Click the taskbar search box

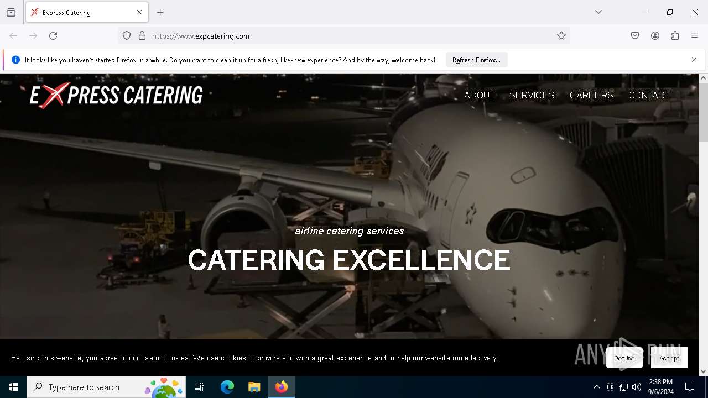pyautogui.click(x=106, y=387)
